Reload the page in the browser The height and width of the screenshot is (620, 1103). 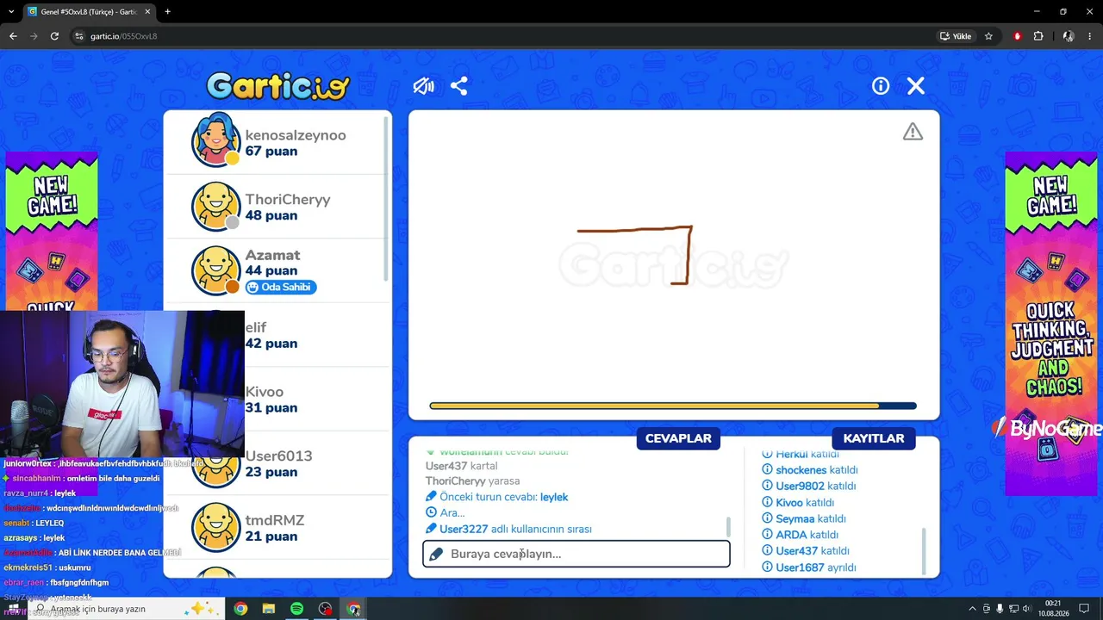pyautogui.click(x=54, y=36)
